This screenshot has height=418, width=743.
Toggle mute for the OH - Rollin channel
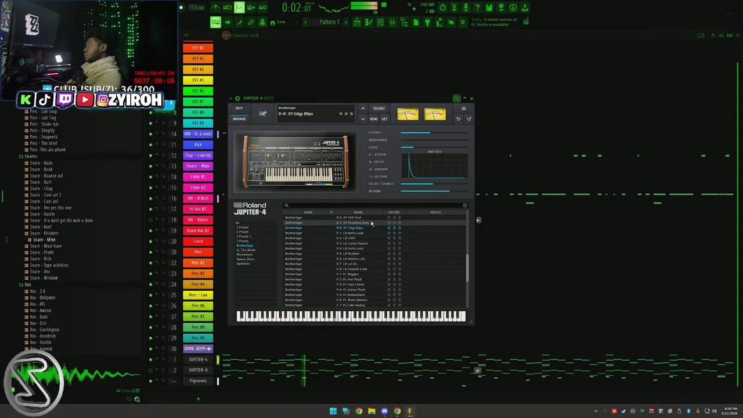click(x=150, y=220)
